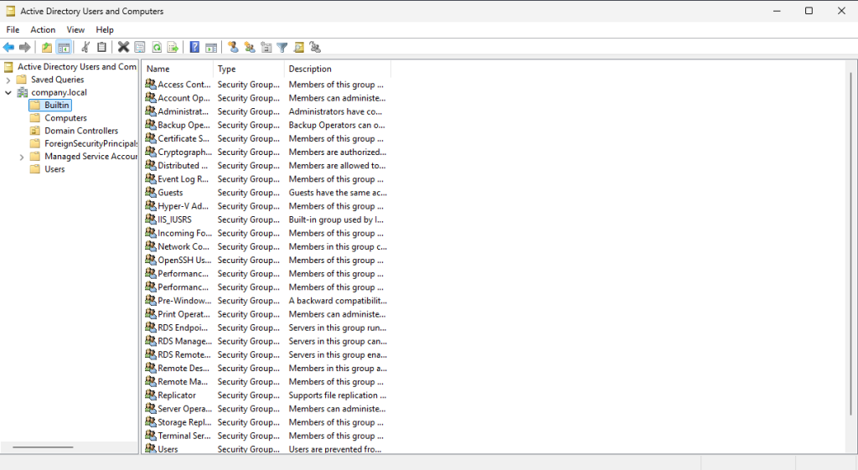Select the Pre-Window... group row
This screenshot has height=470, width=858.
[x=266, y=301]
